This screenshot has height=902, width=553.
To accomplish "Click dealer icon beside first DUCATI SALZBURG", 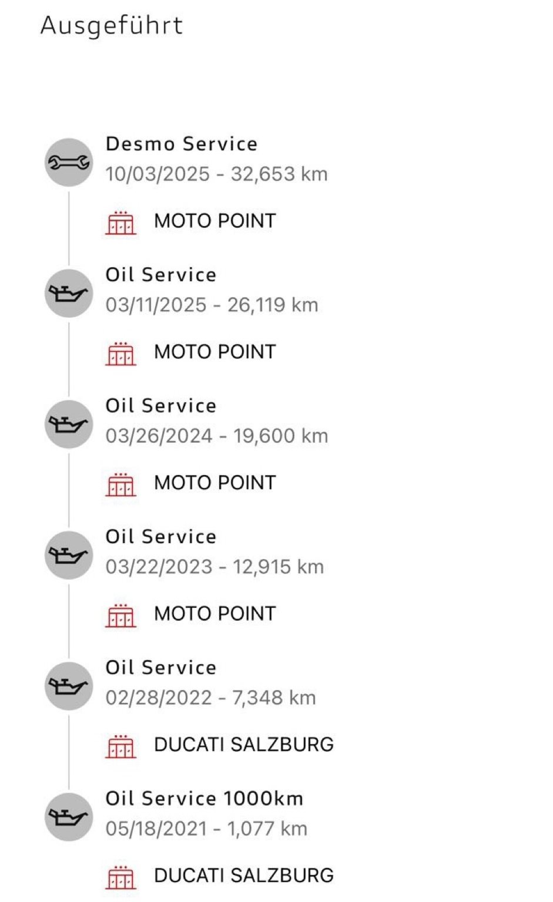I will [x=120, y=746].
